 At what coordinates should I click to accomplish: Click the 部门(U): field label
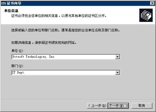click(x=18, y=66)
